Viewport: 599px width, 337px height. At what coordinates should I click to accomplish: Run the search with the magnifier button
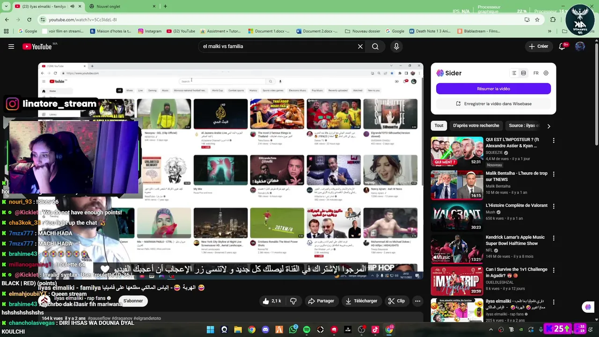coord(375,46)
